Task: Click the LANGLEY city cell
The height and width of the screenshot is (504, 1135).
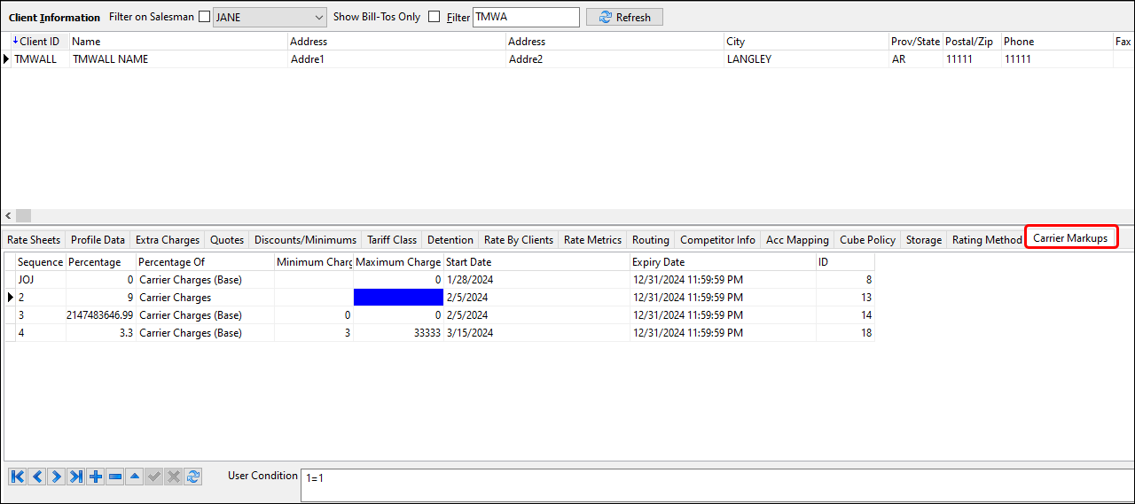Action: 806,59
